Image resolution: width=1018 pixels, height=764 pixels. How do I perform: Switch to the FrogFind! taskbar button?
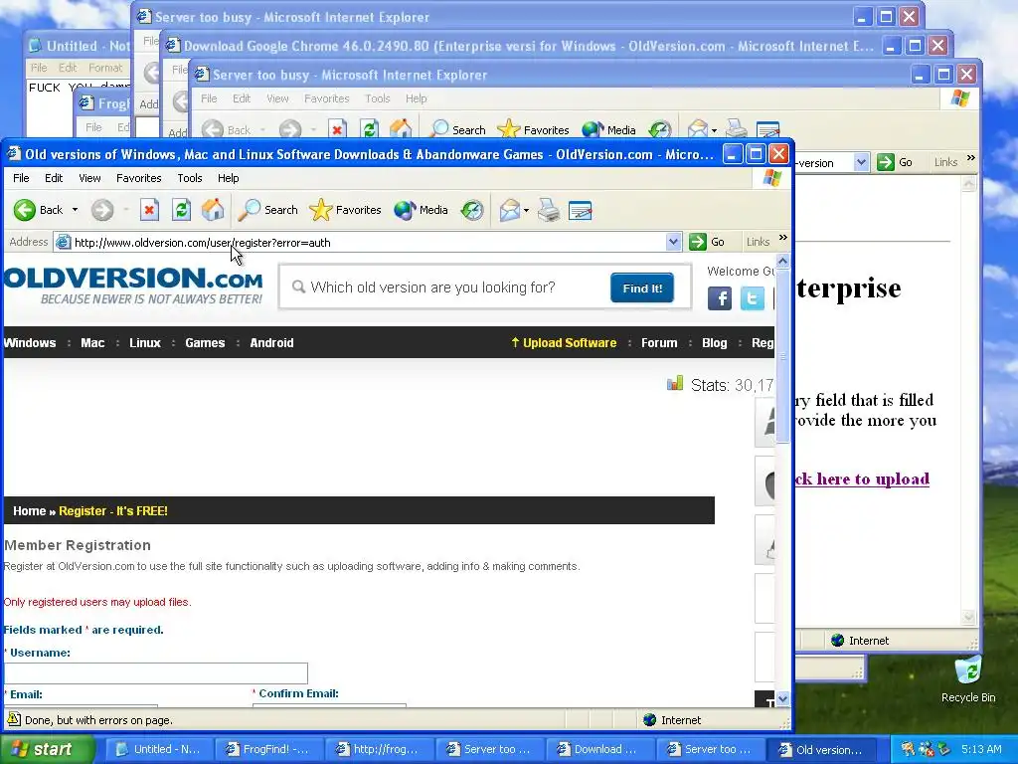click(267, 749)
